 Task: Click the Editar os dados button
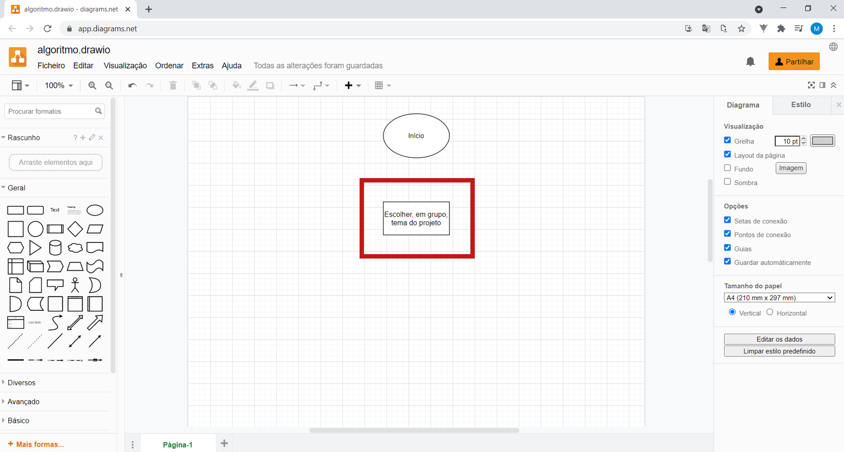(779, 339)
